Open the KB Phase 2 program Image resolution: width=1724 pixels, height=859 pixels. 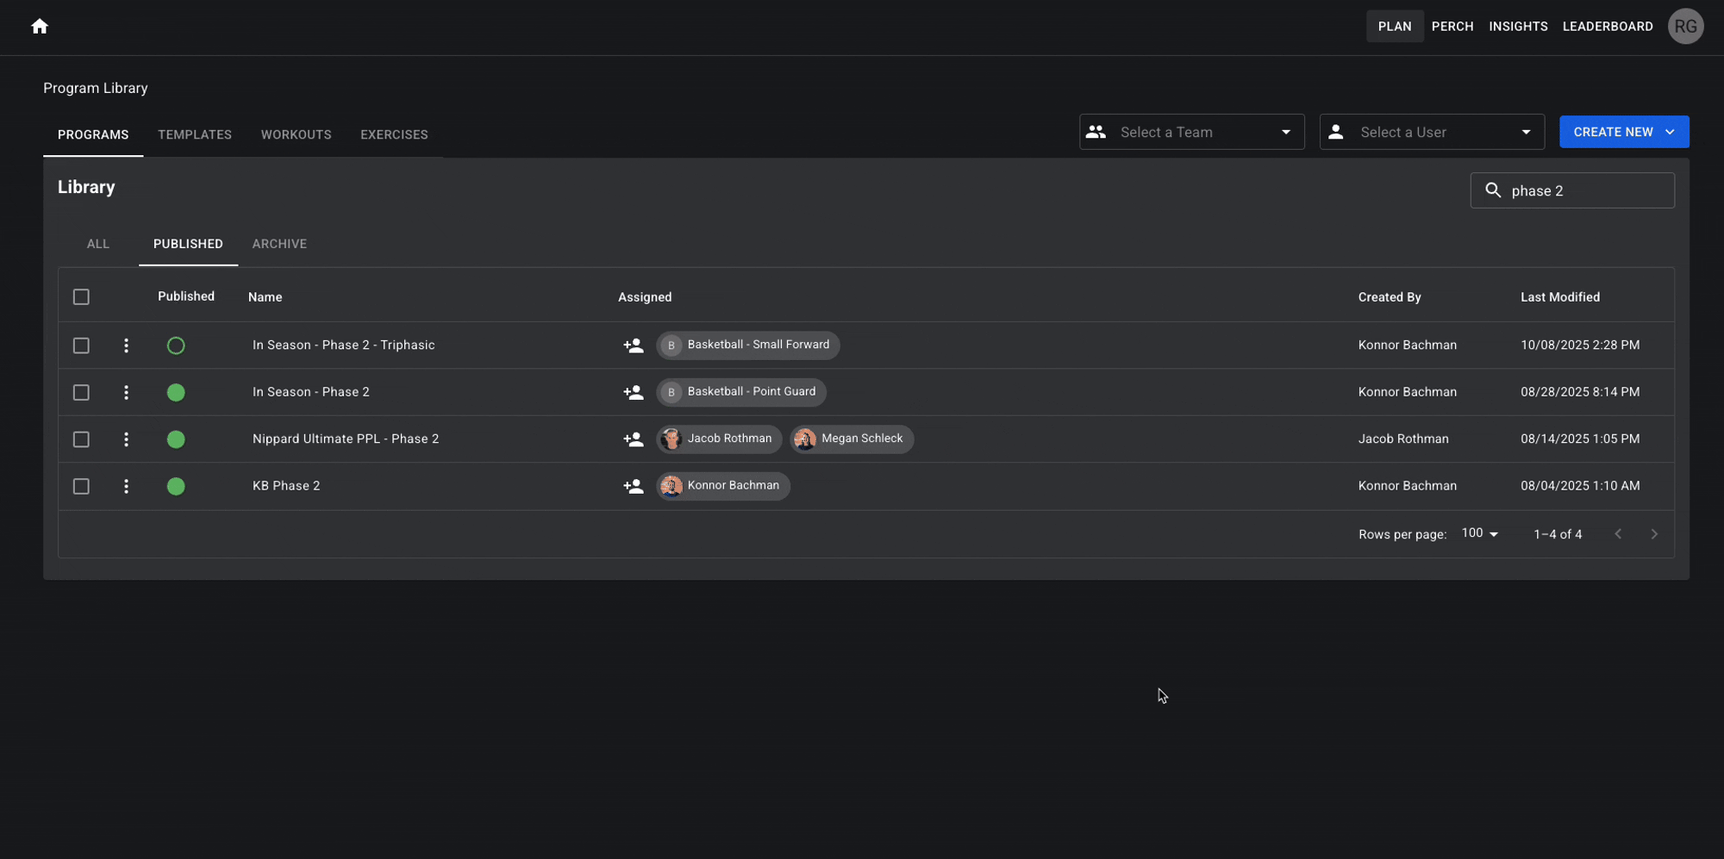click(286, 486)
